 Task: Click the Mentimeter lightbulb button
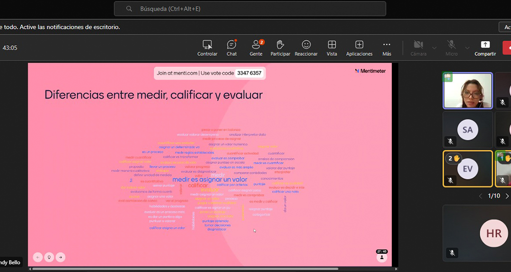click(49, 257)
